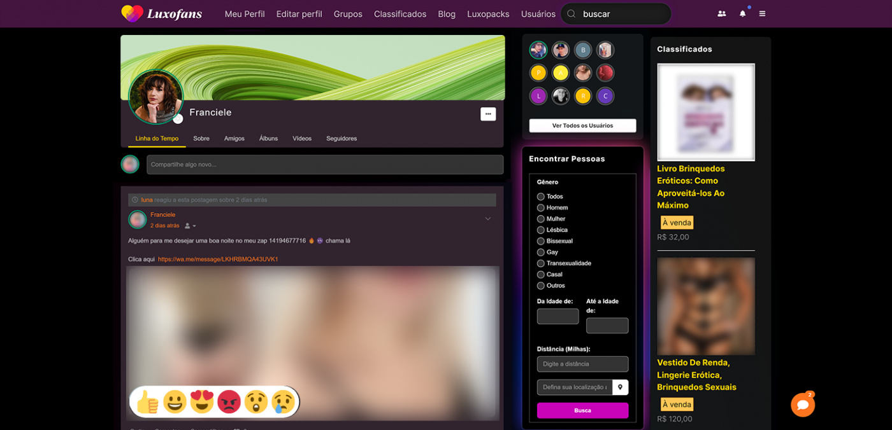The width and height of the screenshot is (892, 430).
Task: Open Classificados in the top navigation
Action: [400, 14]
